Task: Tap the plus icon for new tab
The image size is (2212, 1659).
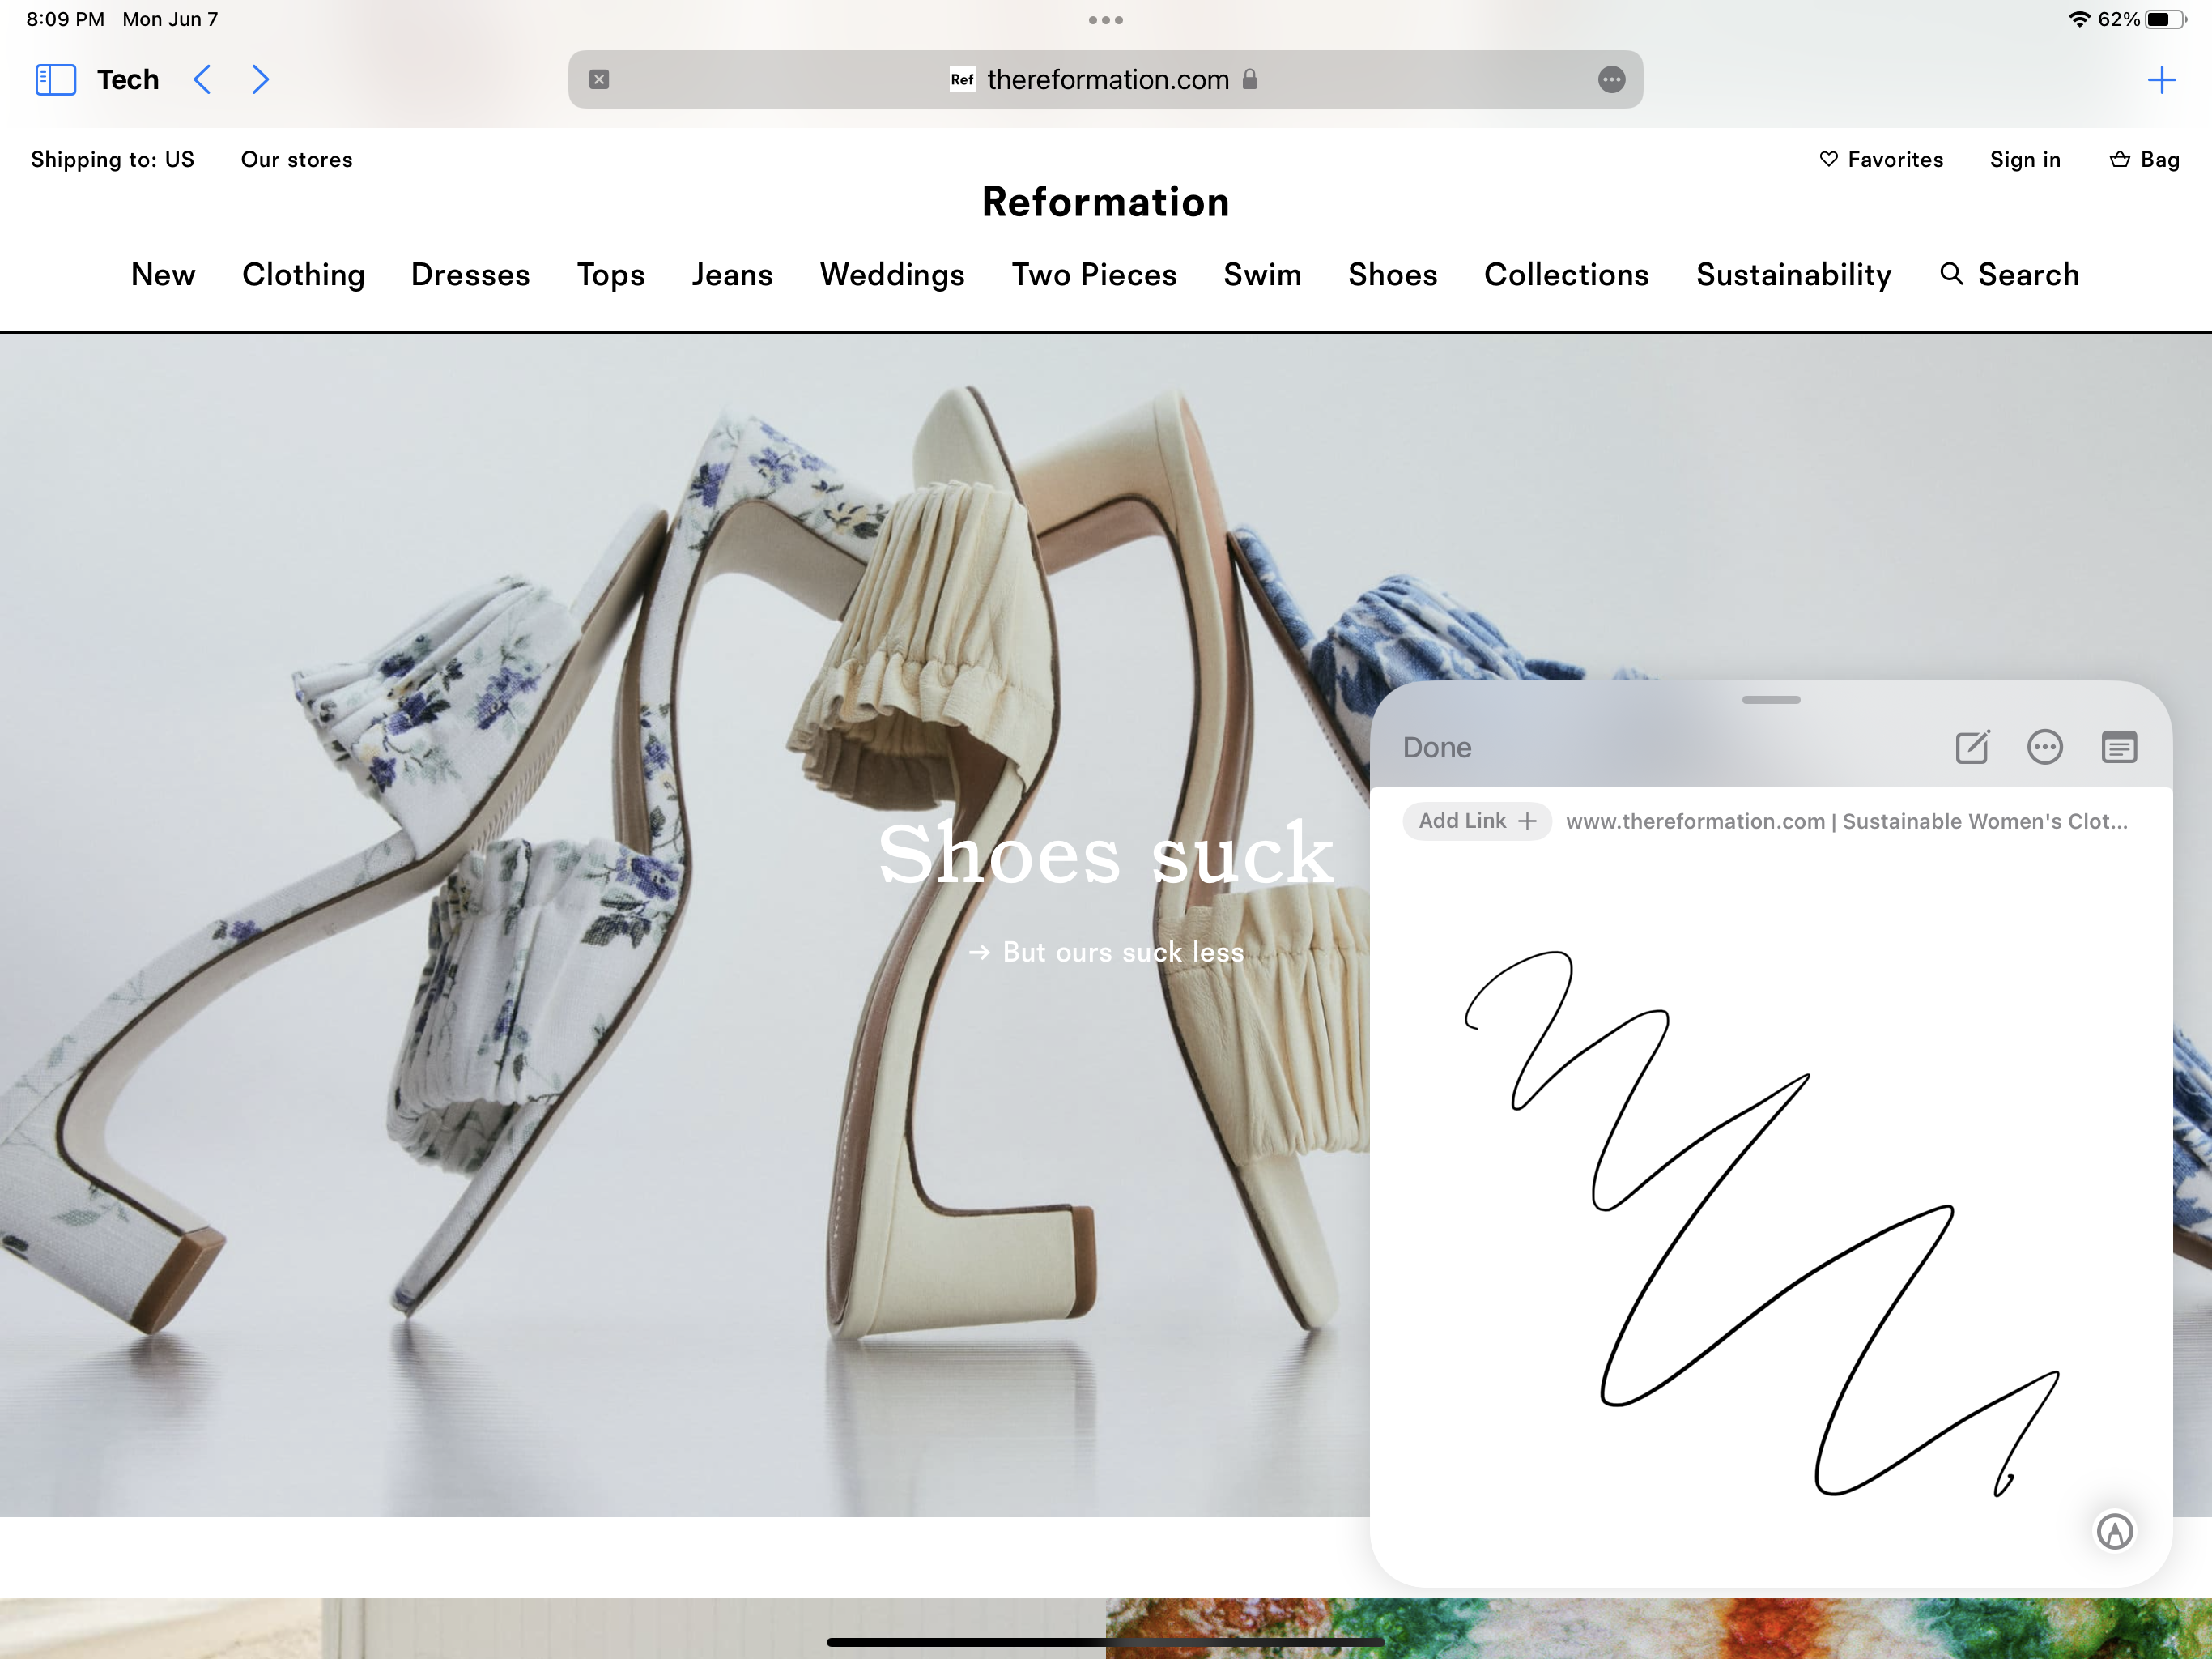Action: [x=2161, y=79]
